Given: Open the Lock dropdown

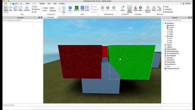Looking at the screenshot, I should click(35, 7).
